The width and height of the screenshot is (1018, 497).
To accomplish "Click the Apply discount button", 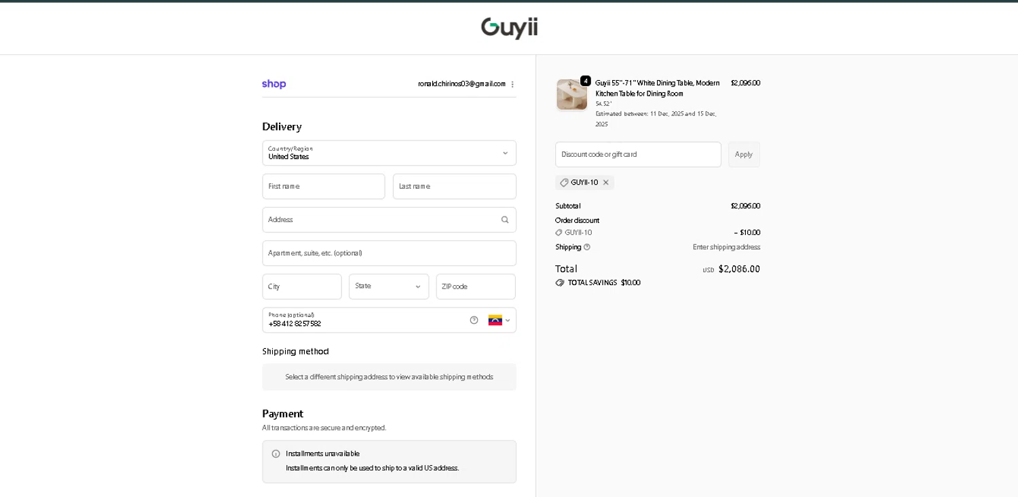I will click(744, 155).
